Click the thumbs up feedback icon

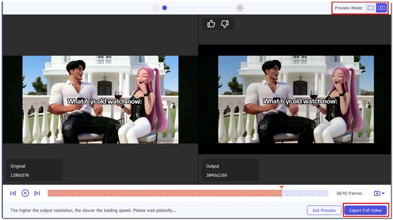click(x=211, y=24)
